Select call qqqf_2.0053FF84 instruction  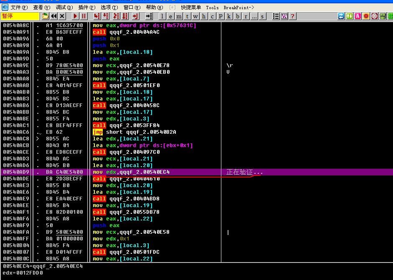tap(126, 125)
